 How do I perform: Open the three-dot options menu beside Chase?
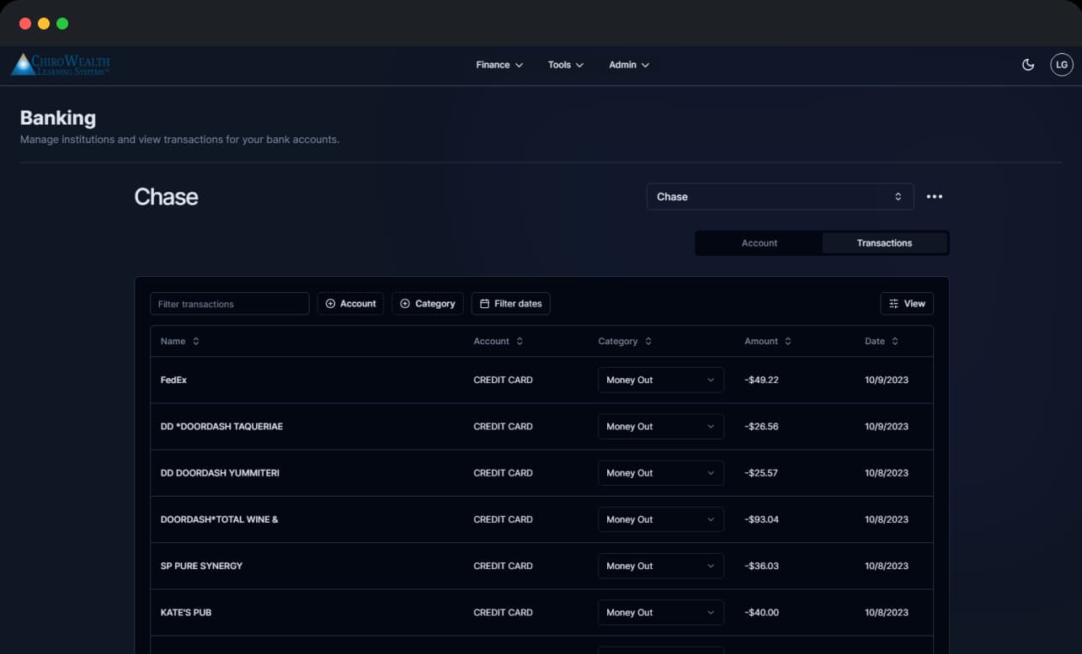(934, 197)
